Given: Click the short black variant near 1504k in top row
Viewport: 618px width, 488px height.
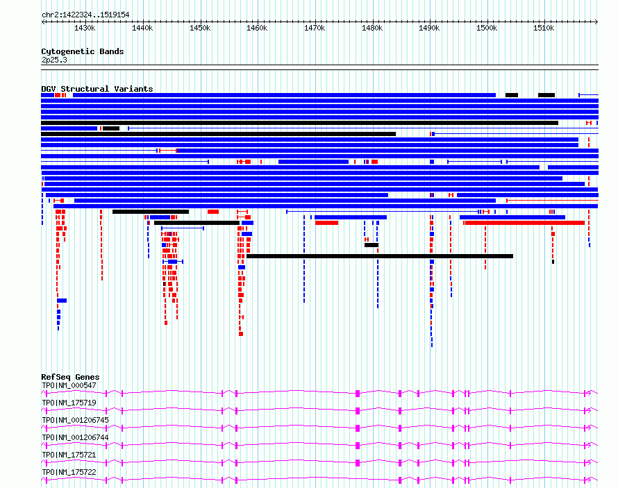Looking at the screenshot, I should tap(512, 95).
